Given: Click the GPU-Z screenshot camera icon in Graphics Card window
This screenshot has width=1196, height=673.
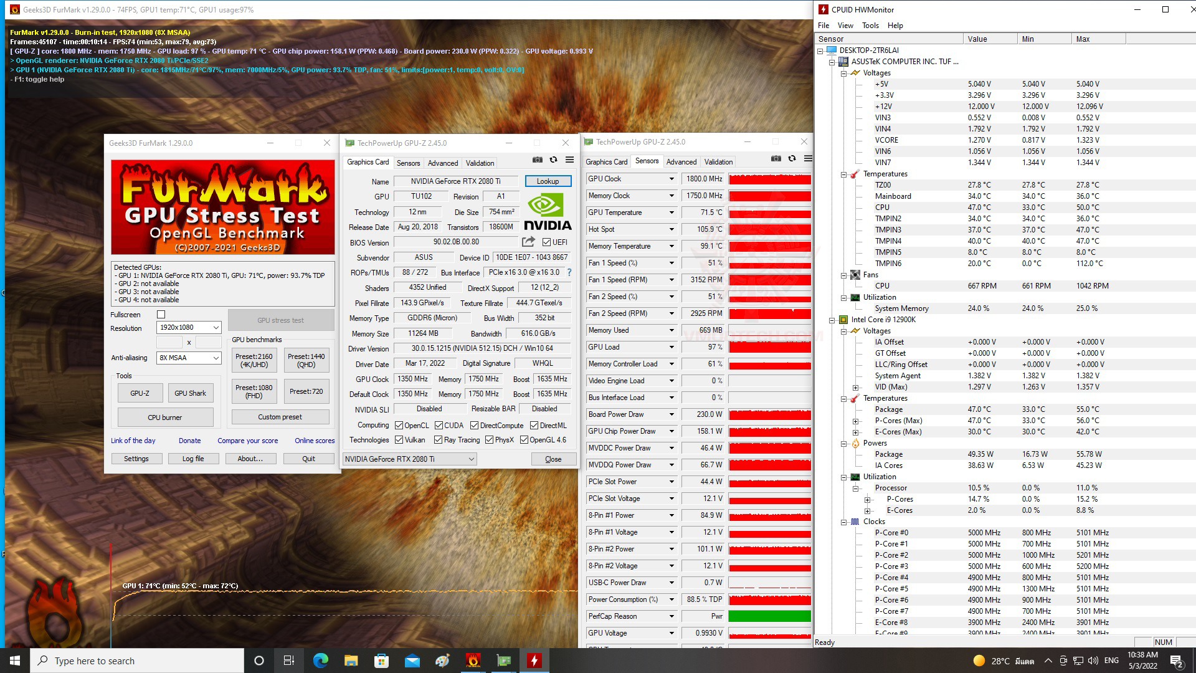Looking at the screenshot, I should click(537, 160).
